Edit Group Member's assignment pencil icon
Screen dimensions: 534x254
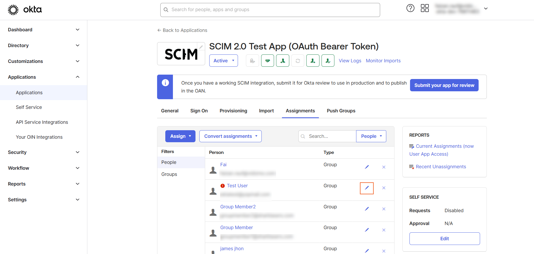pyautogui.click(x=367, y=230)
